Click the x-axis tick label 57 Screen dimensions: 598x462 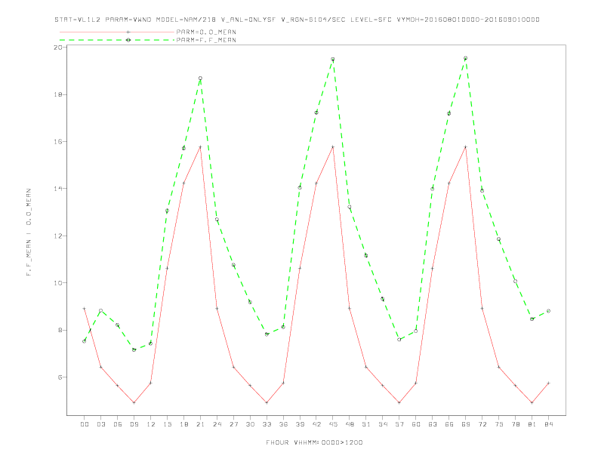399,424
